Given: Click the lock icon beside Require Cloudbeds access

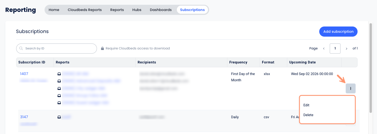Looking at the screenshot, I should [102, 48].
